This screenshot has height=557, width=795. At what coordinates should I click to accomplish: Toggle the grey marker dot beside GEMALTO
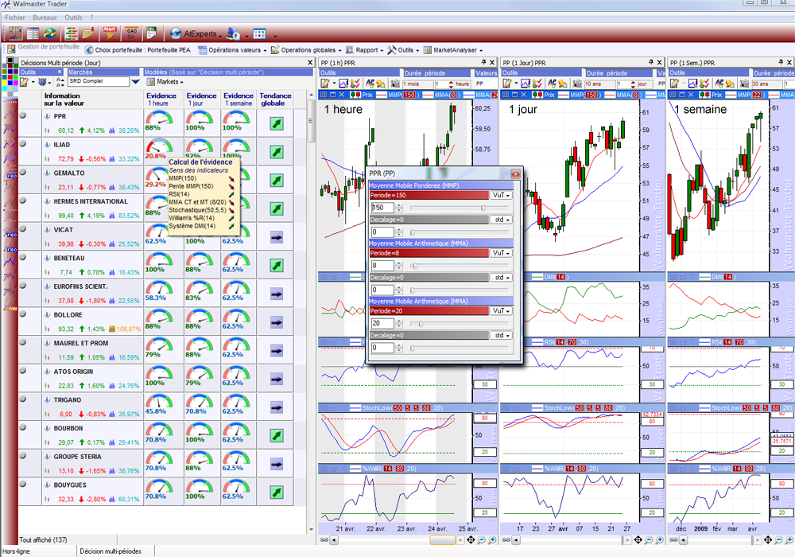point(23,172)
